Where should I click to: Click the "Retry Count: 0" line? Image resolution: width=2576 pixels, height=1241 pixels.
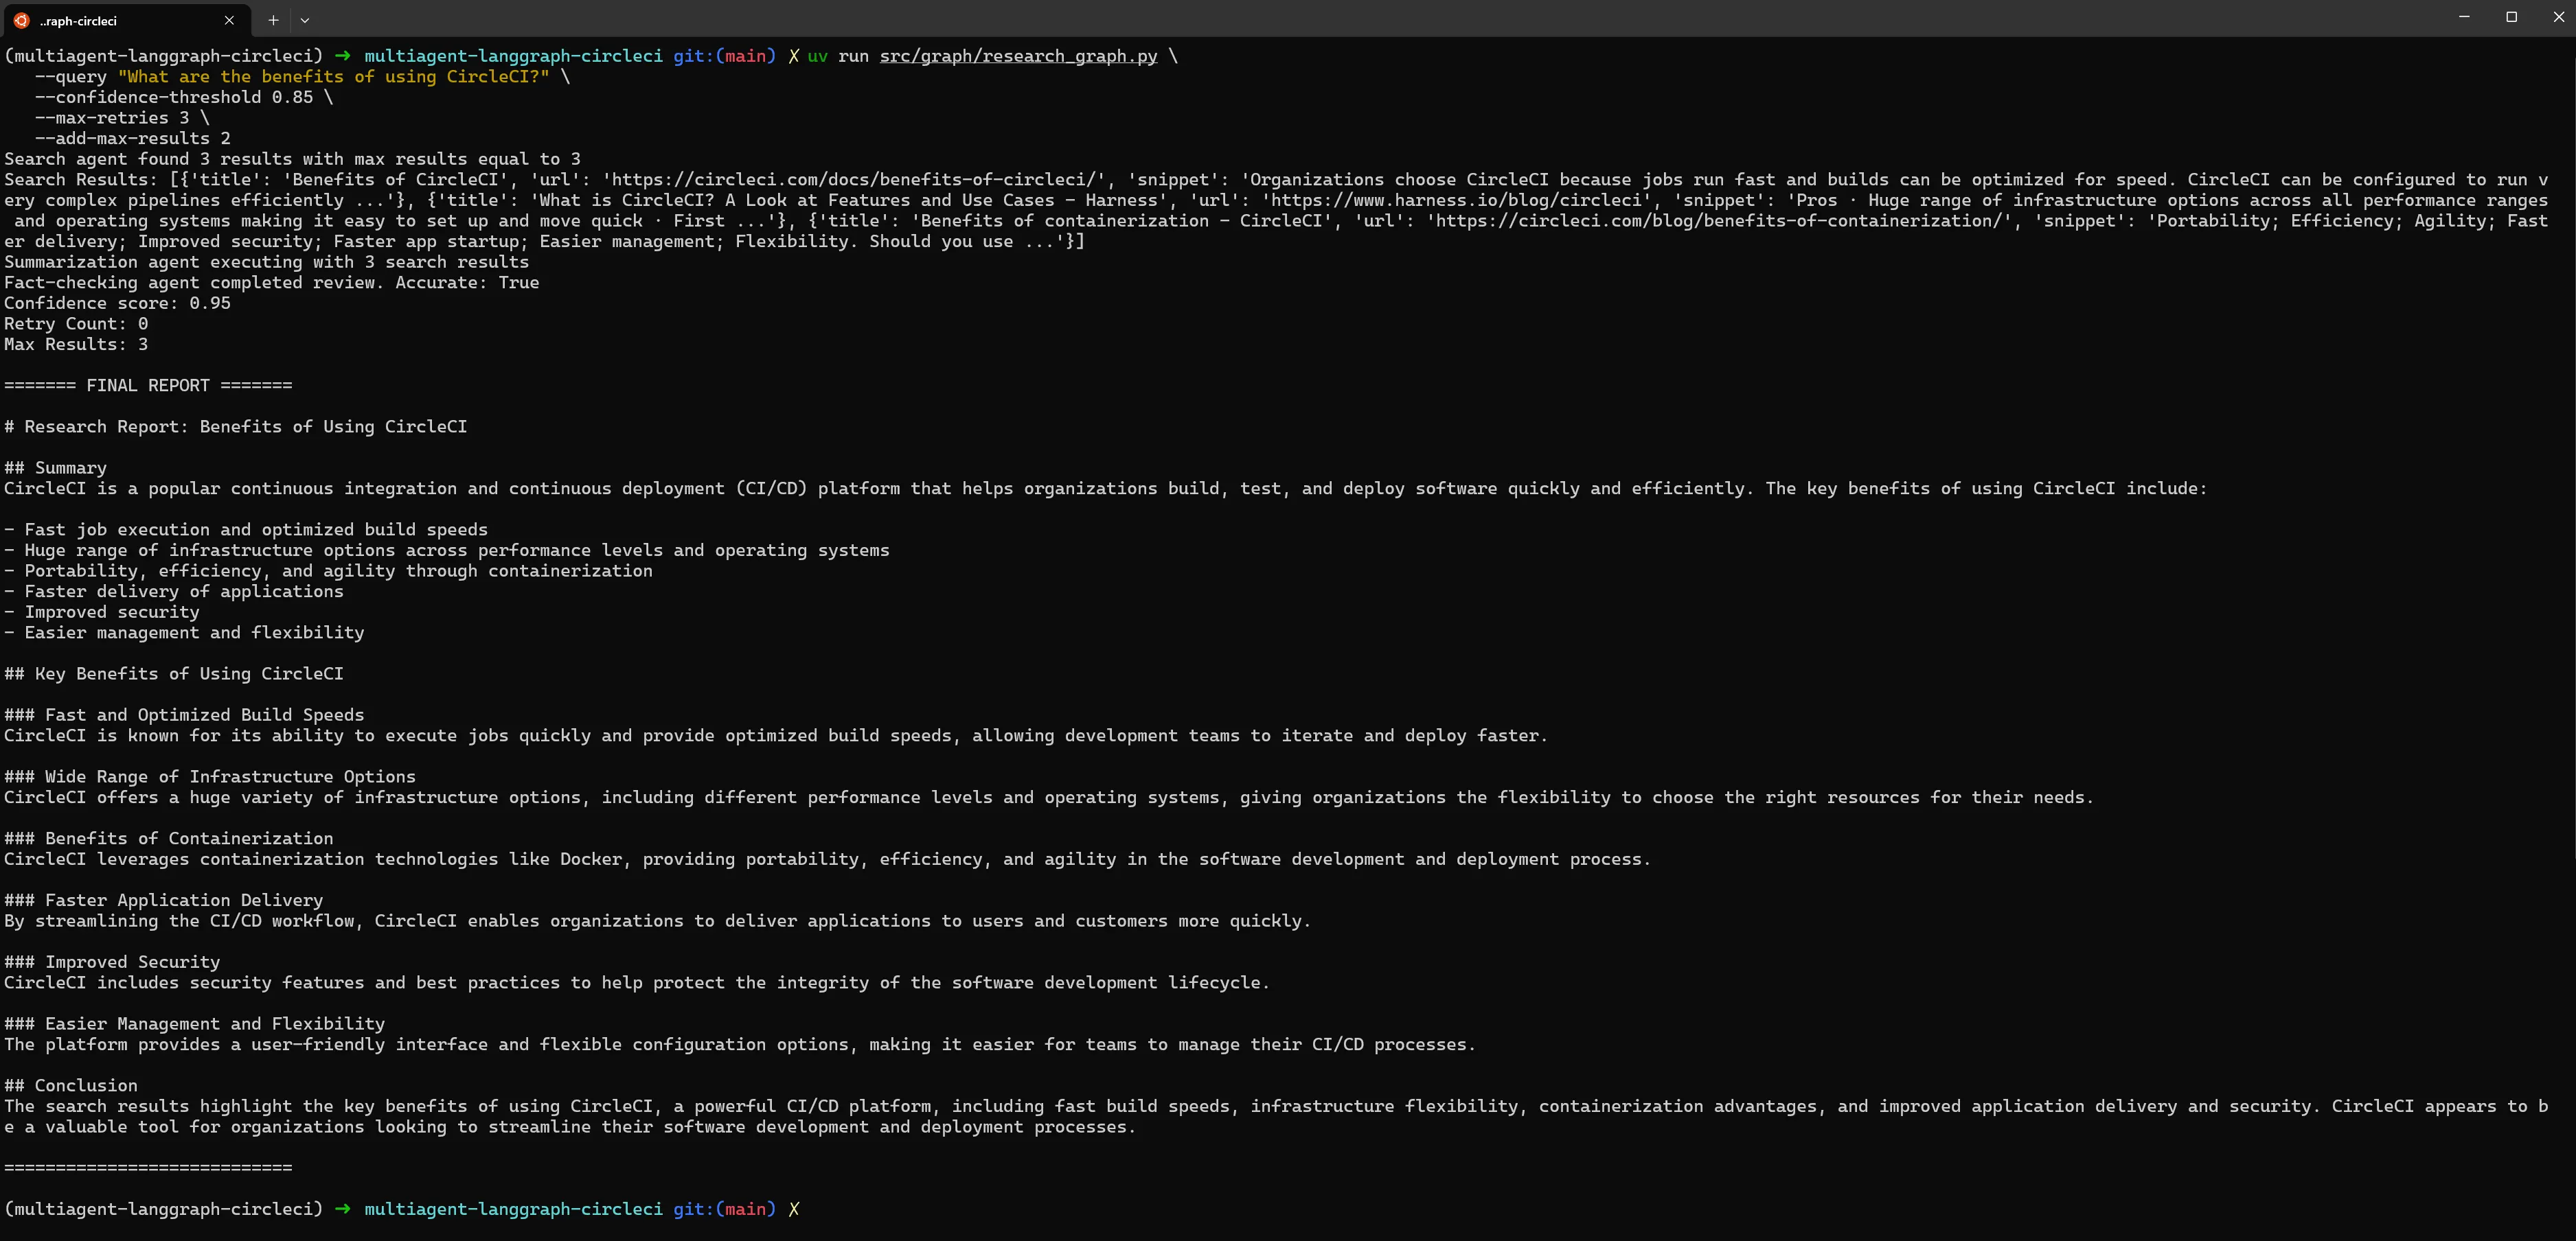click(x=76, y=324)
